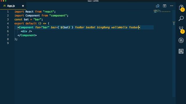Image resolution: width=186 pixels, height=104 pixels.
Task: Click the export keyword on line 4
Action: pyautogui.click(x=19, y=23)
